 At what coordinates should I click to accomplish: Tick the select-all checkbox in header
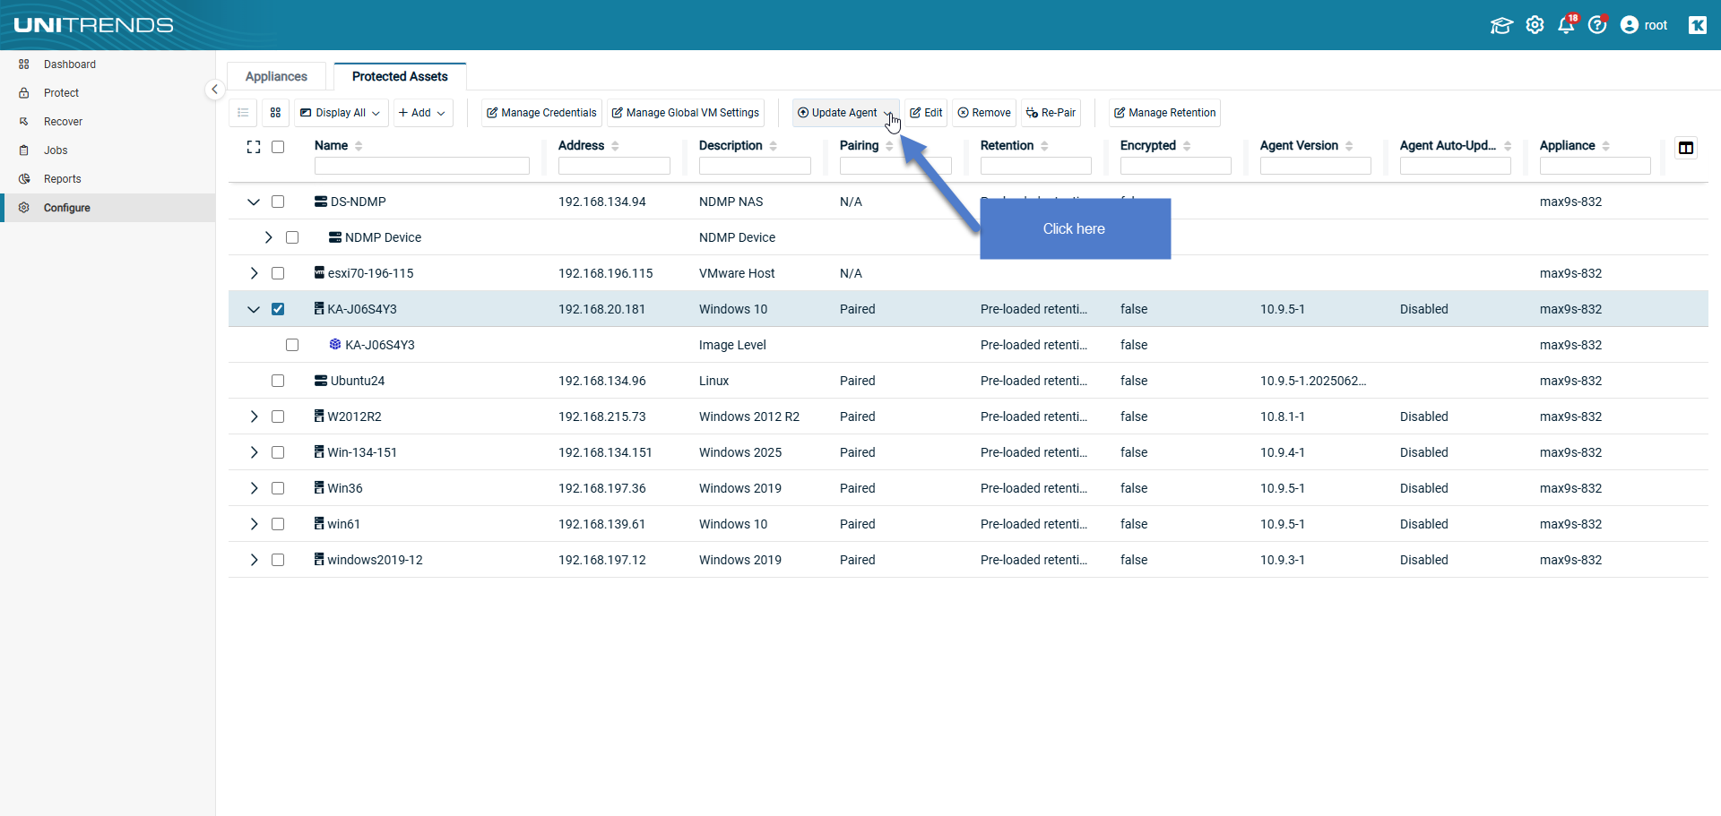tap(278, 147)
